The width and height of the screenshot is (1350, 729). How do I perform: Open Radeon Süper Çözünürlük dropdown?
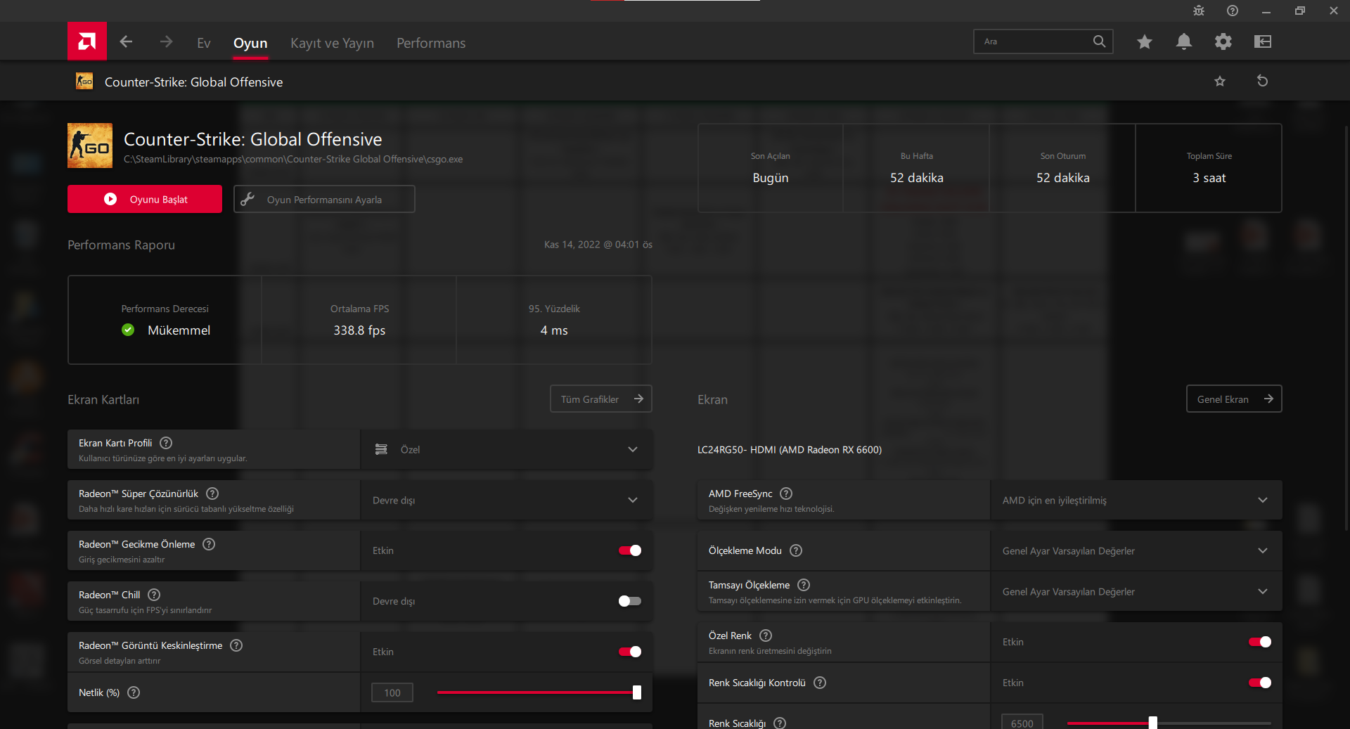(x=506, y=500)
